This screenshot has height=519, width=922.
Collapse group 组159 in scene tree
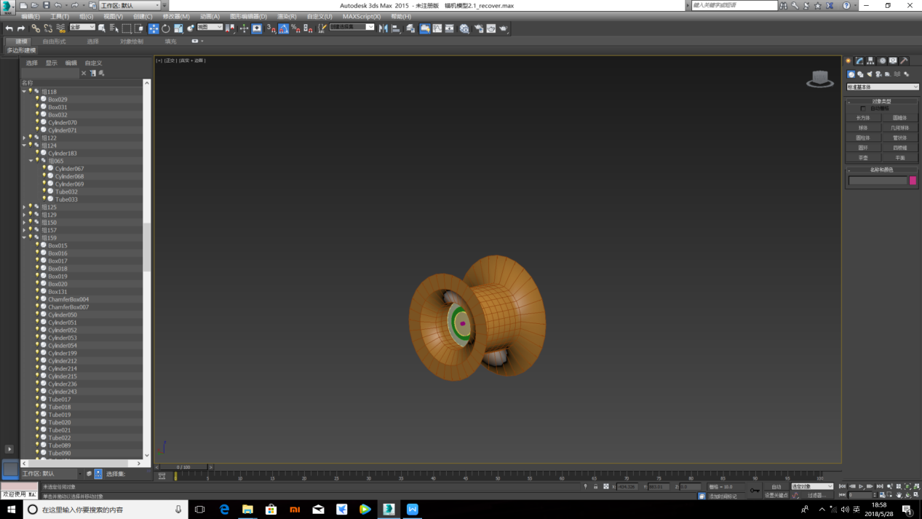(24, 238)
